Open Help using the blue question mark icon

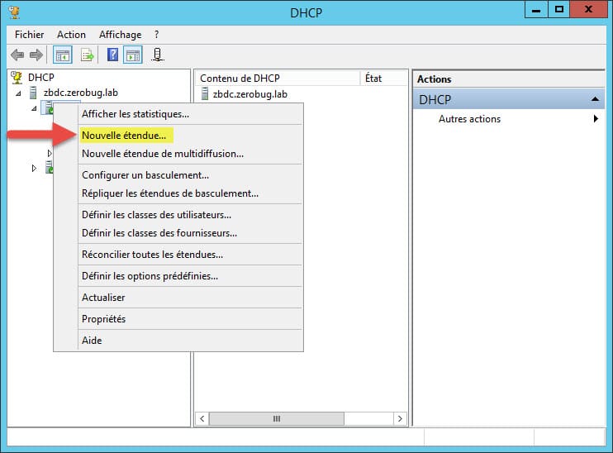pyautogui.click(x=112, y=55)
